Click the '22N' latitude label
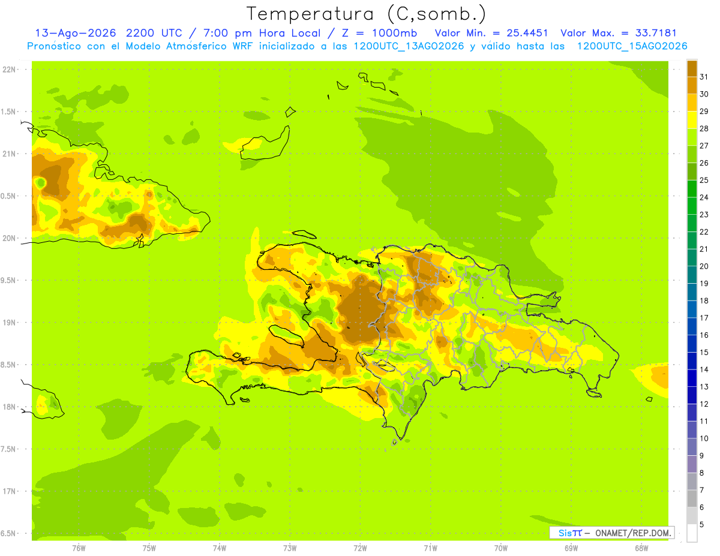The width and height of the screenshot is (720, 556). 9,69
